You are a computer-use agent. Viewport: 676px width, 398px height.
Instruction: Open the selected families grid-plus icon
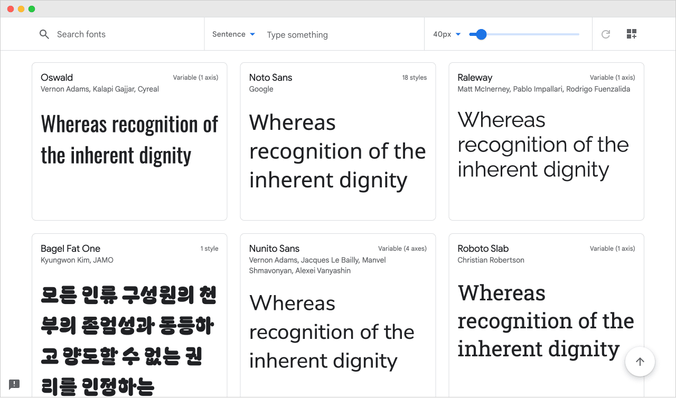coord(632,34)
